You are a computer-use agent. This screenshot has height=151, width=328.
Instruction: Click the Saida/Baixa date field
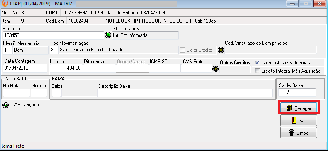297,93
